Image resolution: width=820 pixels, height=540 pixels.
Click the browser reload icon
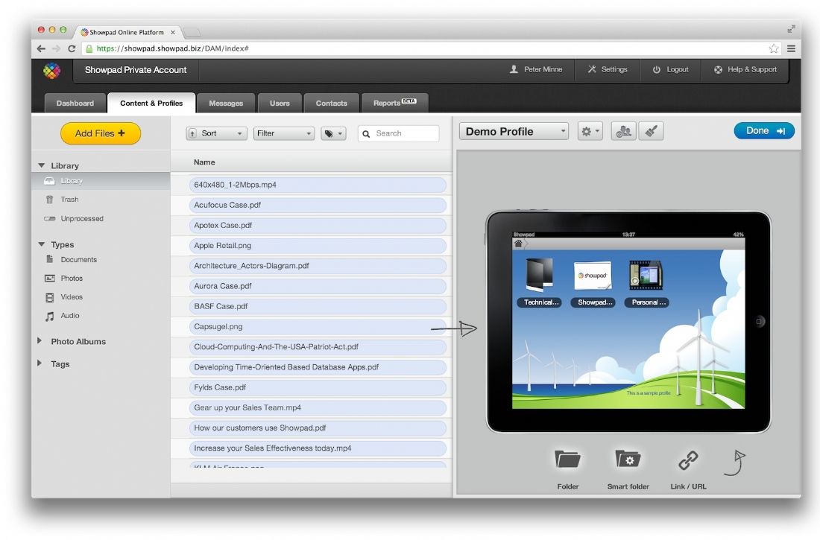(x=72, y=48)
